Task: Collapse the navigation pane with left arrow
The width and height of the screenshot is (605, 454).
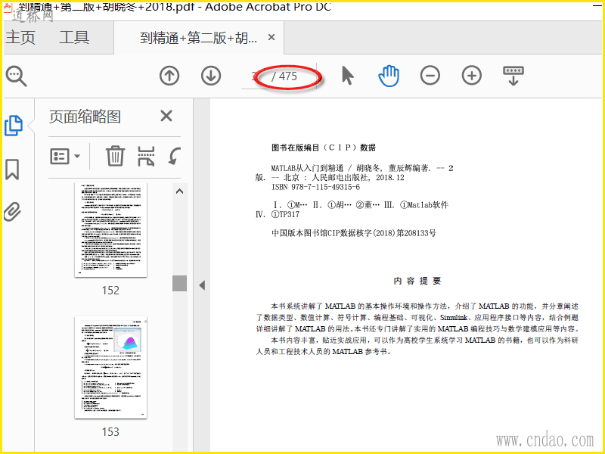Action: [202, 285]
